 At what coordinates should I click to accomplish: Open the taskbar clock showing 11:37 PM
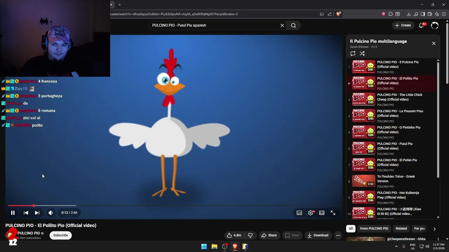(x=438, y=246)
